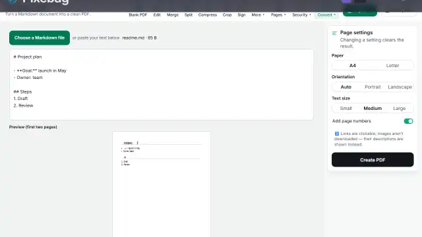Choose Small text size
The height and width of the screenshot is (237, 422).
[346, 108]
